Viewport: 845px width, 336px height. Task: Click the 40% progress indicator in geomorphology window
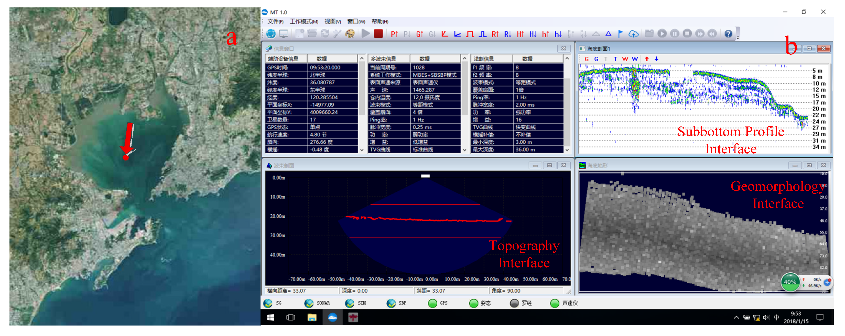coord(790,282)
